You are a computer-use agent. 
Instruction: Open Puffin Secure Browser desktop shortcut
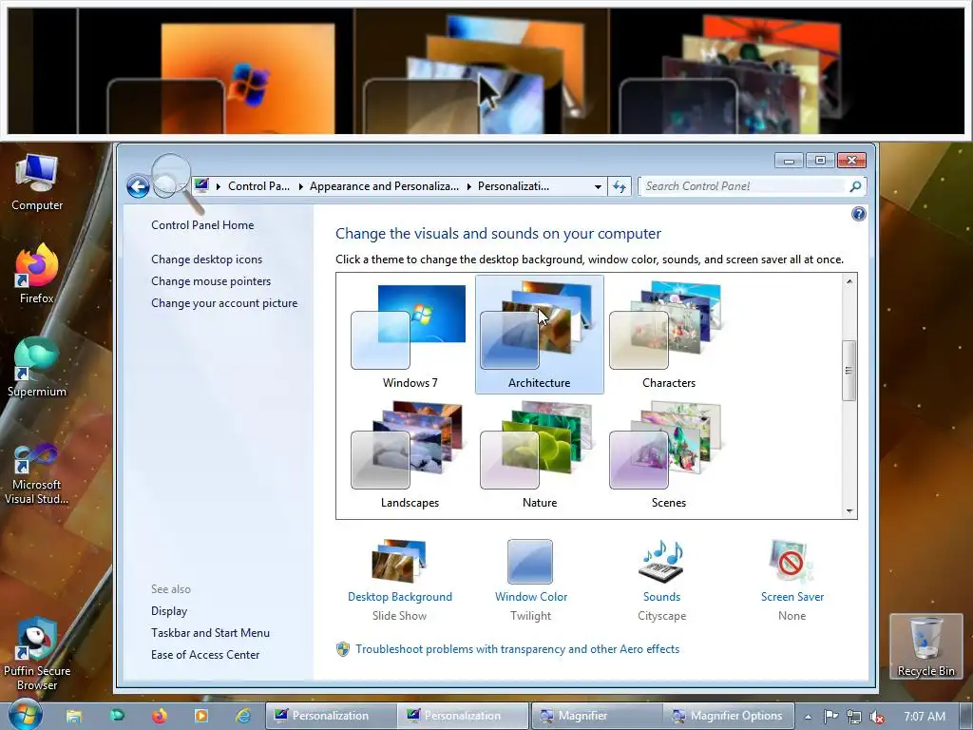(x=37, y=654)
